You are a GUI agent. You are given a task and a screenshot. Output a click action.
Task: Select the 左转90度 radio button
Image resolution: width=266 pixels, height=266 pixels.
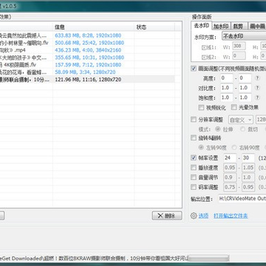pos(201,148)
